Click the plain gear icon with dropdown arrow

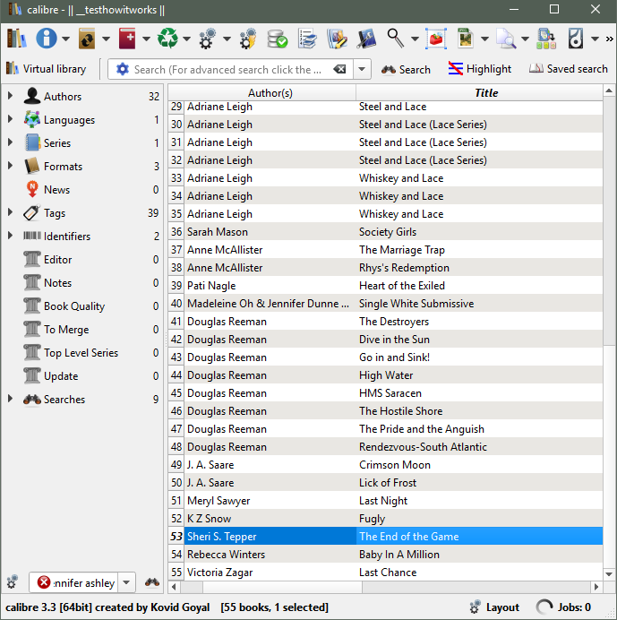click(207, 39)
